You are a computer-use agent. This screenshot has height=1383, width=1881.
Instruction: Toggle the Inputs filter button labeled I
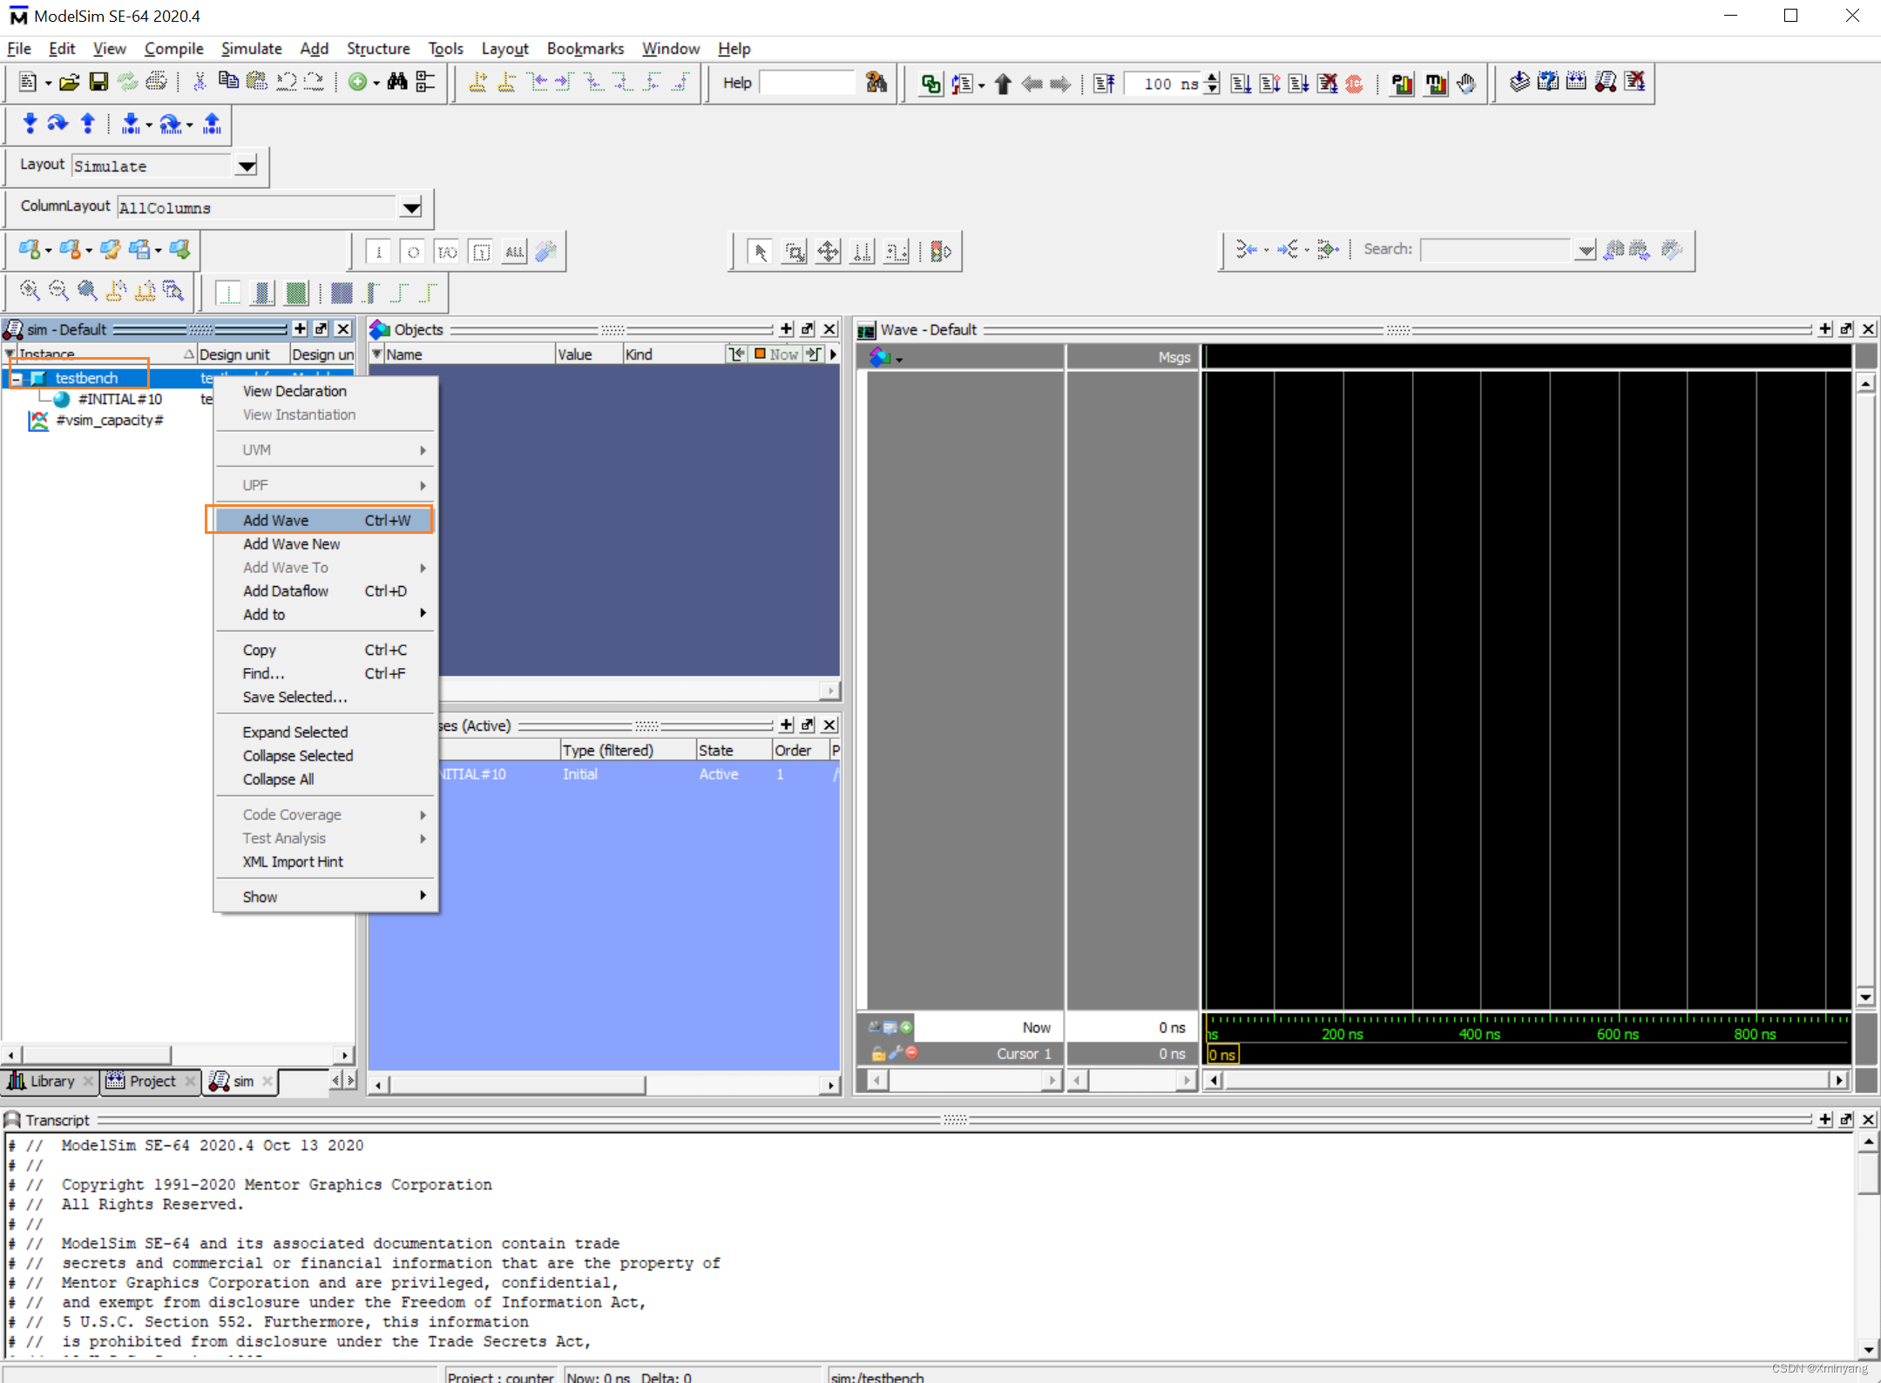378,252
